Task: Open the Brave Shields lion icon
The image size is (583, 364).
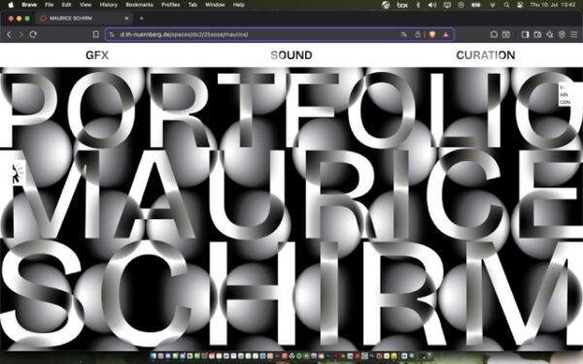Action: click(x=432, y=35)
